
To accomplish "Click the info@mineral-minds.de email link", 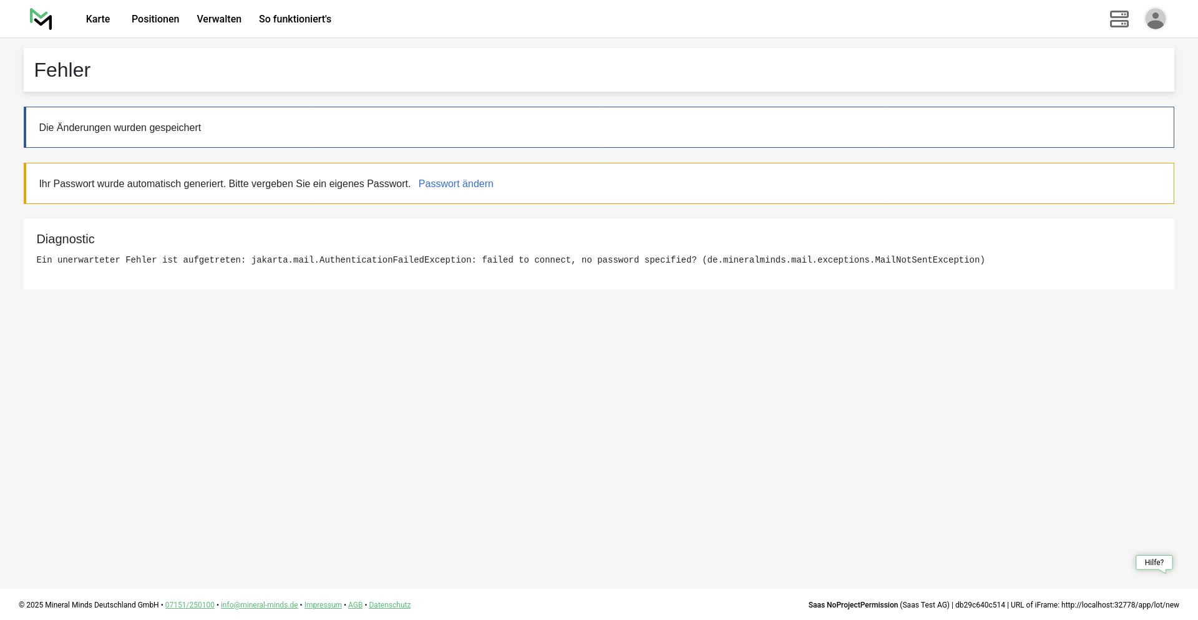I will tap(259, 605).
